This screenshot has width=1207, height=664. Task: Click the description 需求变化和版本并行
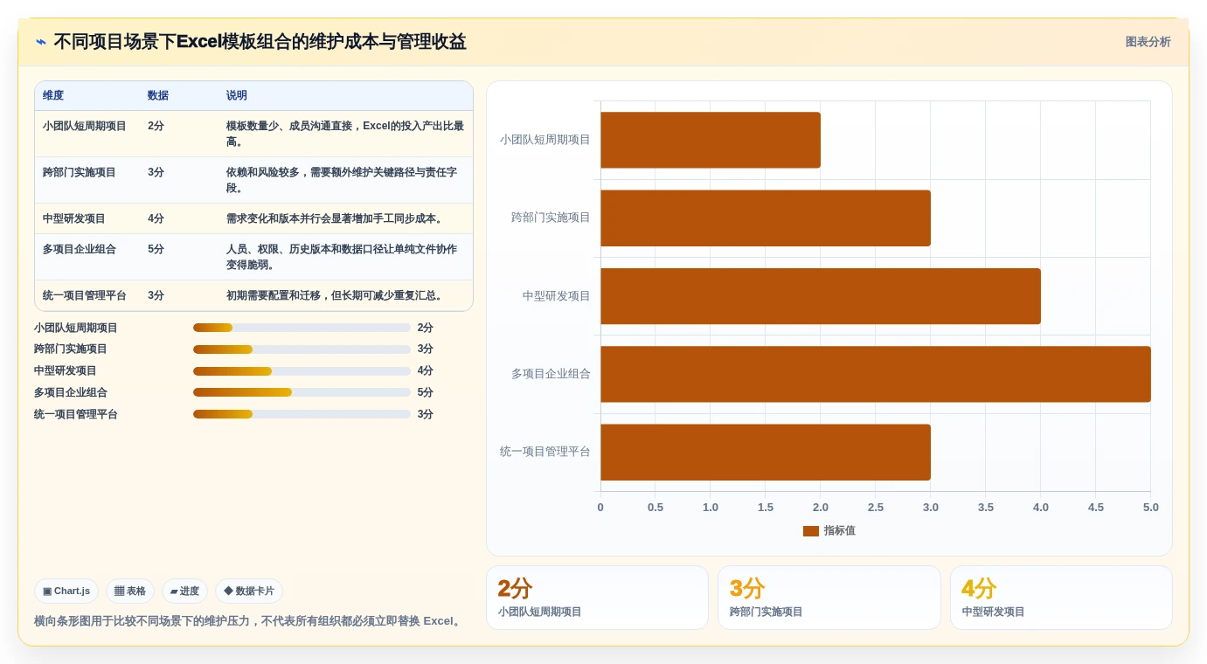pos(336,219)
